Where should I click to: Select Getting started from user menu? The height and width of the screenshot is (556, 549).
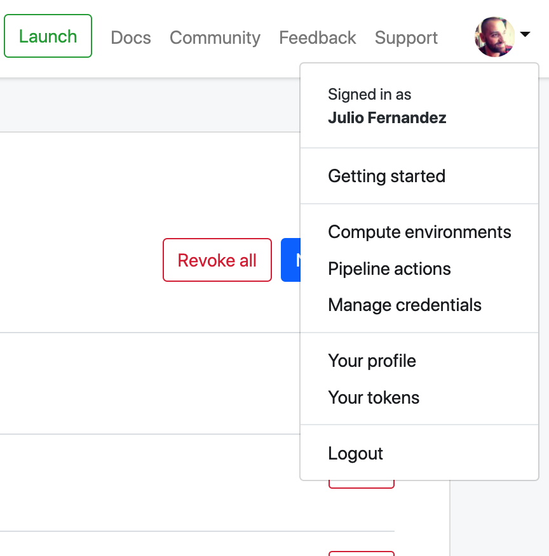click(x=386, y=176)
